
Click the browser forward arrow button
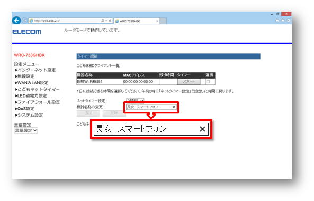click(25, 21)
